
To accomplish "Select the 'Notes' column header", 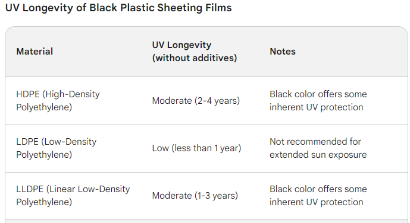I will (283, 52).
